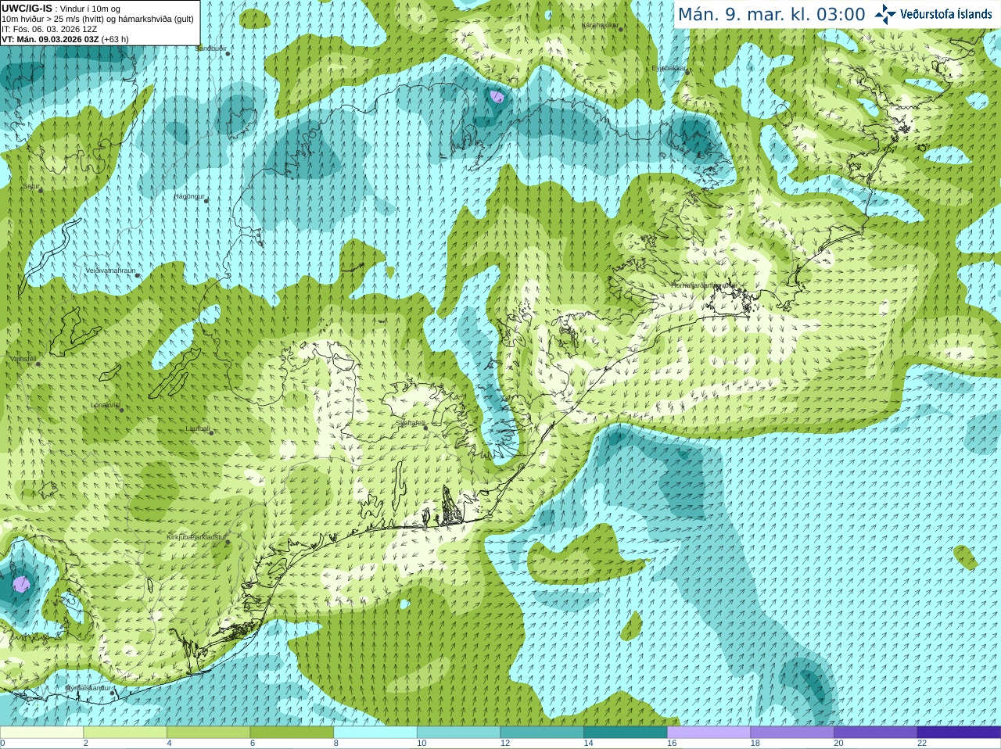Click the legend scale number '8'
This screenshot has width=1001, height=749.
pyautogui.click(x=336, y=744)
